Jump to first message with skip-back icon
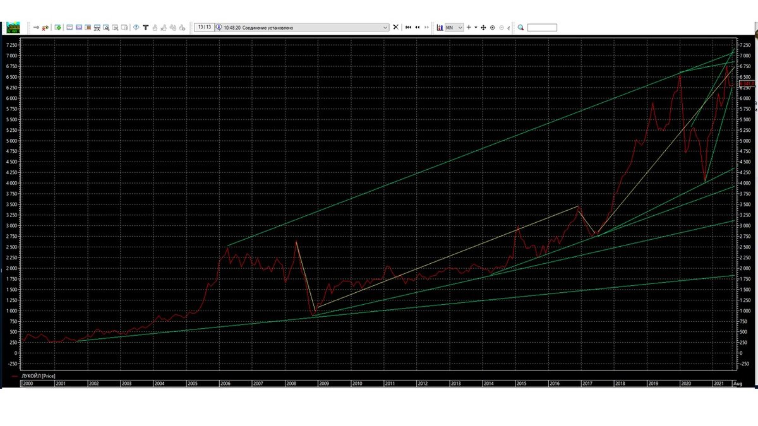The width and height of the screenshot is (758, 426). pos(408,27)
